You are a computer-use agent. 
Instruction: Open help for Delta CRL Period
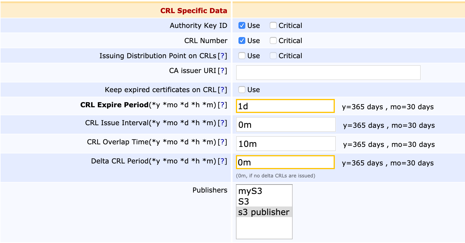(x=222, y=161)
